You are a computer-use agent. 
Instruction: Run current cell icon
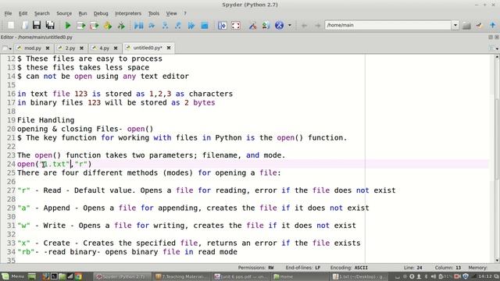81,26
